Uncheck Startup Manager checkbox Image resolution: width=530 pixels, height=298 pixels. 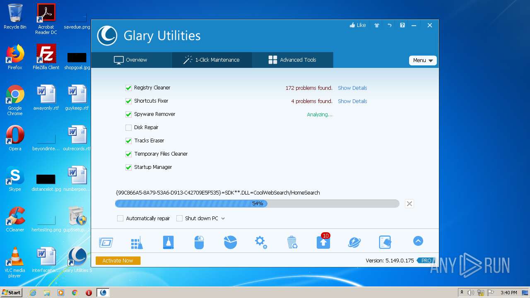(128, 167)
